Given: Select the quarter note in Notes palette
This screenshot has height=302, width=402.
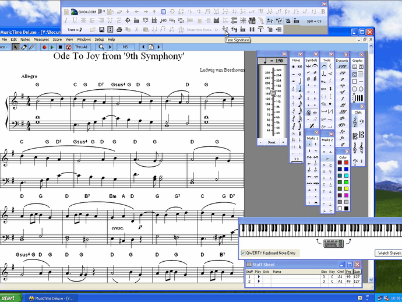Looking at the screenshot, I should tap(299, 89).
